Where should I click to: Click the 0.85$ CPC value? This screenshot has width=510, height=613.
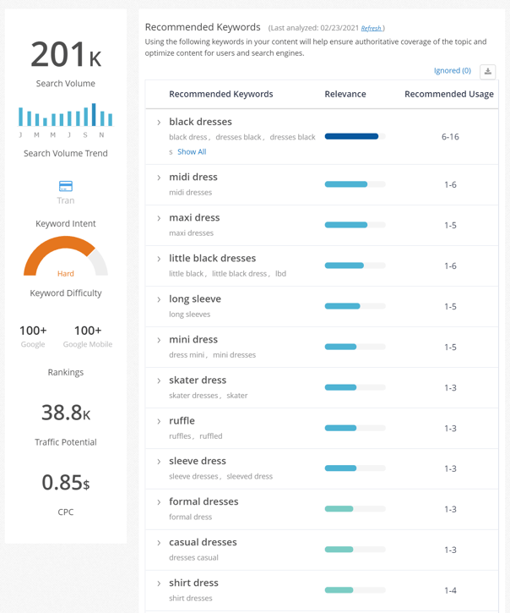pos(66,483)
